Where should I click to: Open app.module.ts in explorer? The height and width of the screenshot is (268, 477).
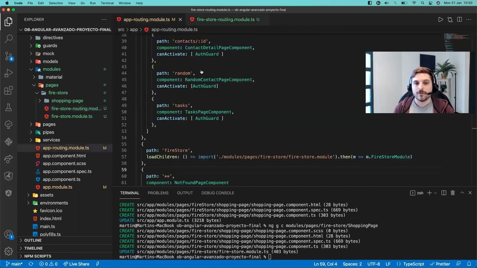click(57, 187)
